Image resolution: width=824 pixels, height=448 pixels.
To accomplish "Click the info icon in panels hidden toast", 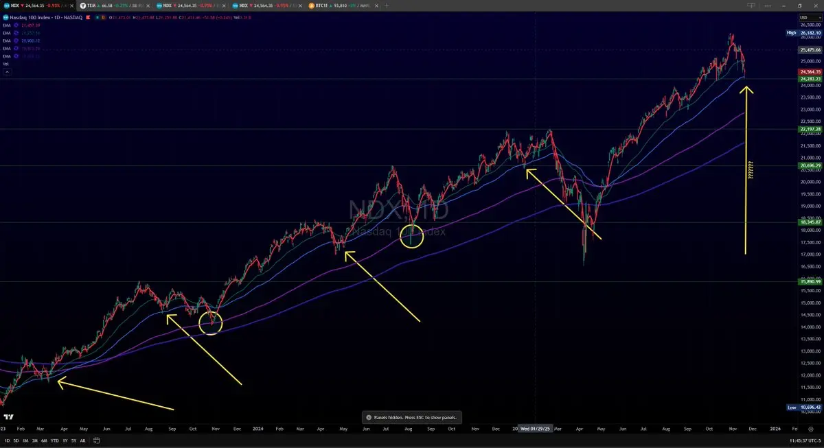I will (x=369, y=417).
